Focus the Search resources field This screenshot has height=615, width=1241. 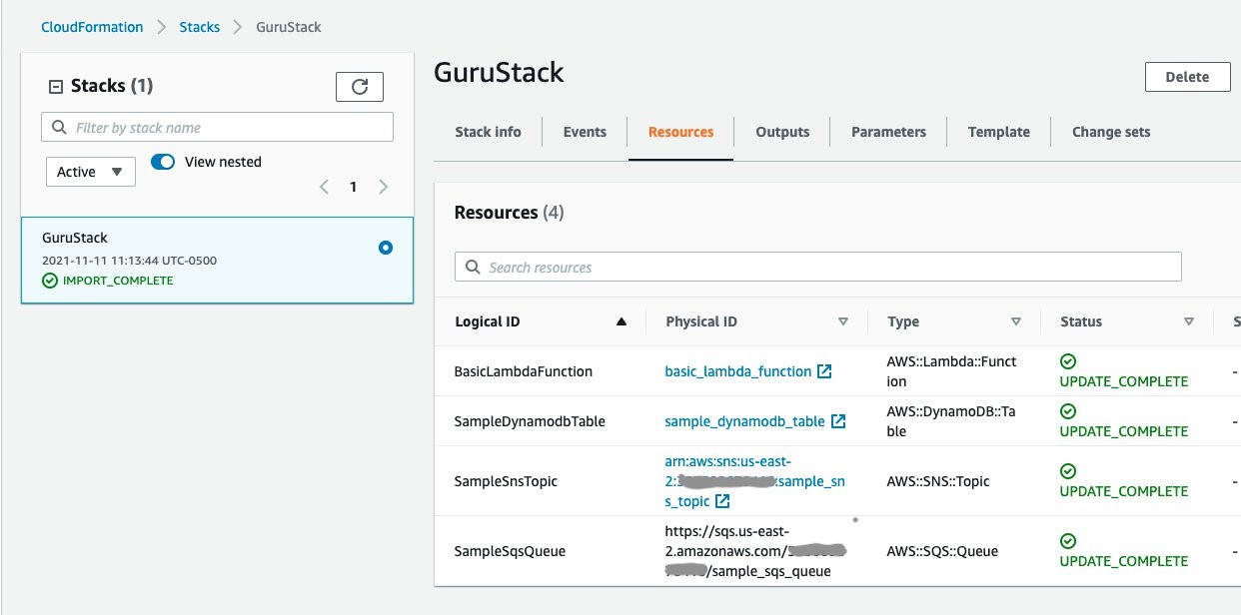coord(817,267)
